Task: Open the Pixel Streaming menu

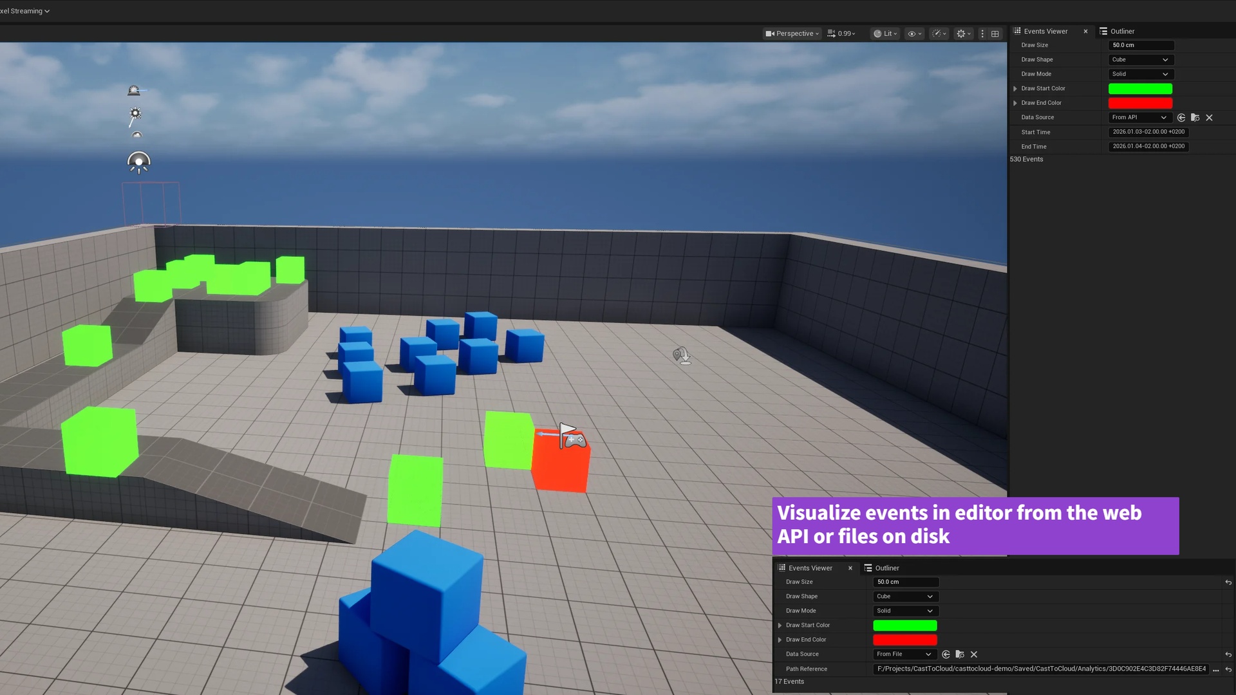Action: click(24, 11)
